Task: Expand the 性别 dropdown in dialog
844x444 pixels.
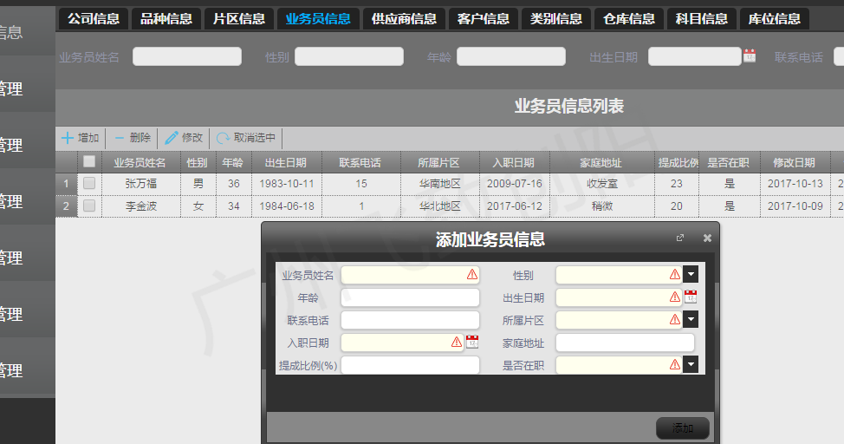Action: (x=691, y=275)
